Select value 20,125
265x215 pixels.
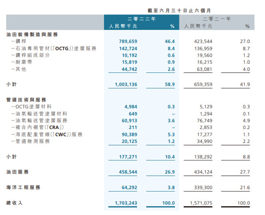point(130,141)
